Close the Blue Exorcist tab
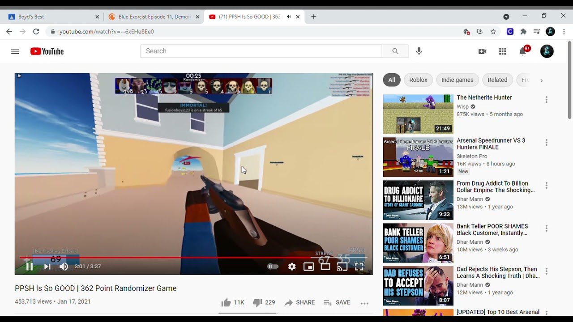Viewport: 573px width, 322px height. 197,17
